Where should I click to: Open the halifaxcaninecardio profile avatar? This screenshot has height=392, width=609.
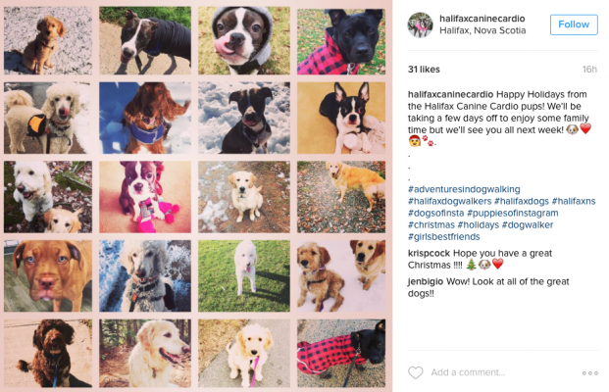pos(421,24)
